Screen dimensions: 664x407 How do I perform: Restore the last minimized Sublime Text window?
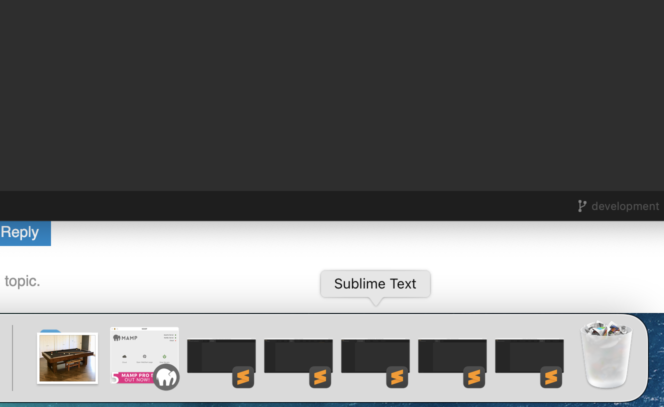point(529,356)
